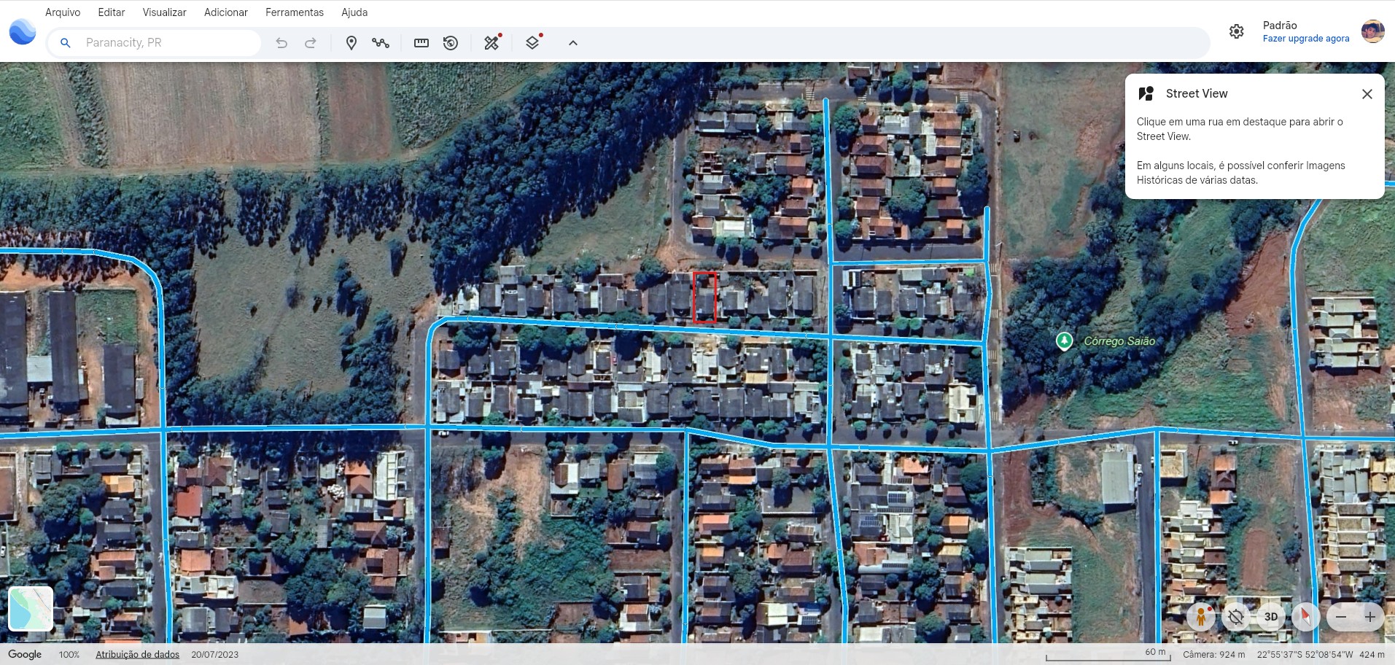Click the Fazer upgrade agora link
1395x665 pixels.
(1305, 39)
